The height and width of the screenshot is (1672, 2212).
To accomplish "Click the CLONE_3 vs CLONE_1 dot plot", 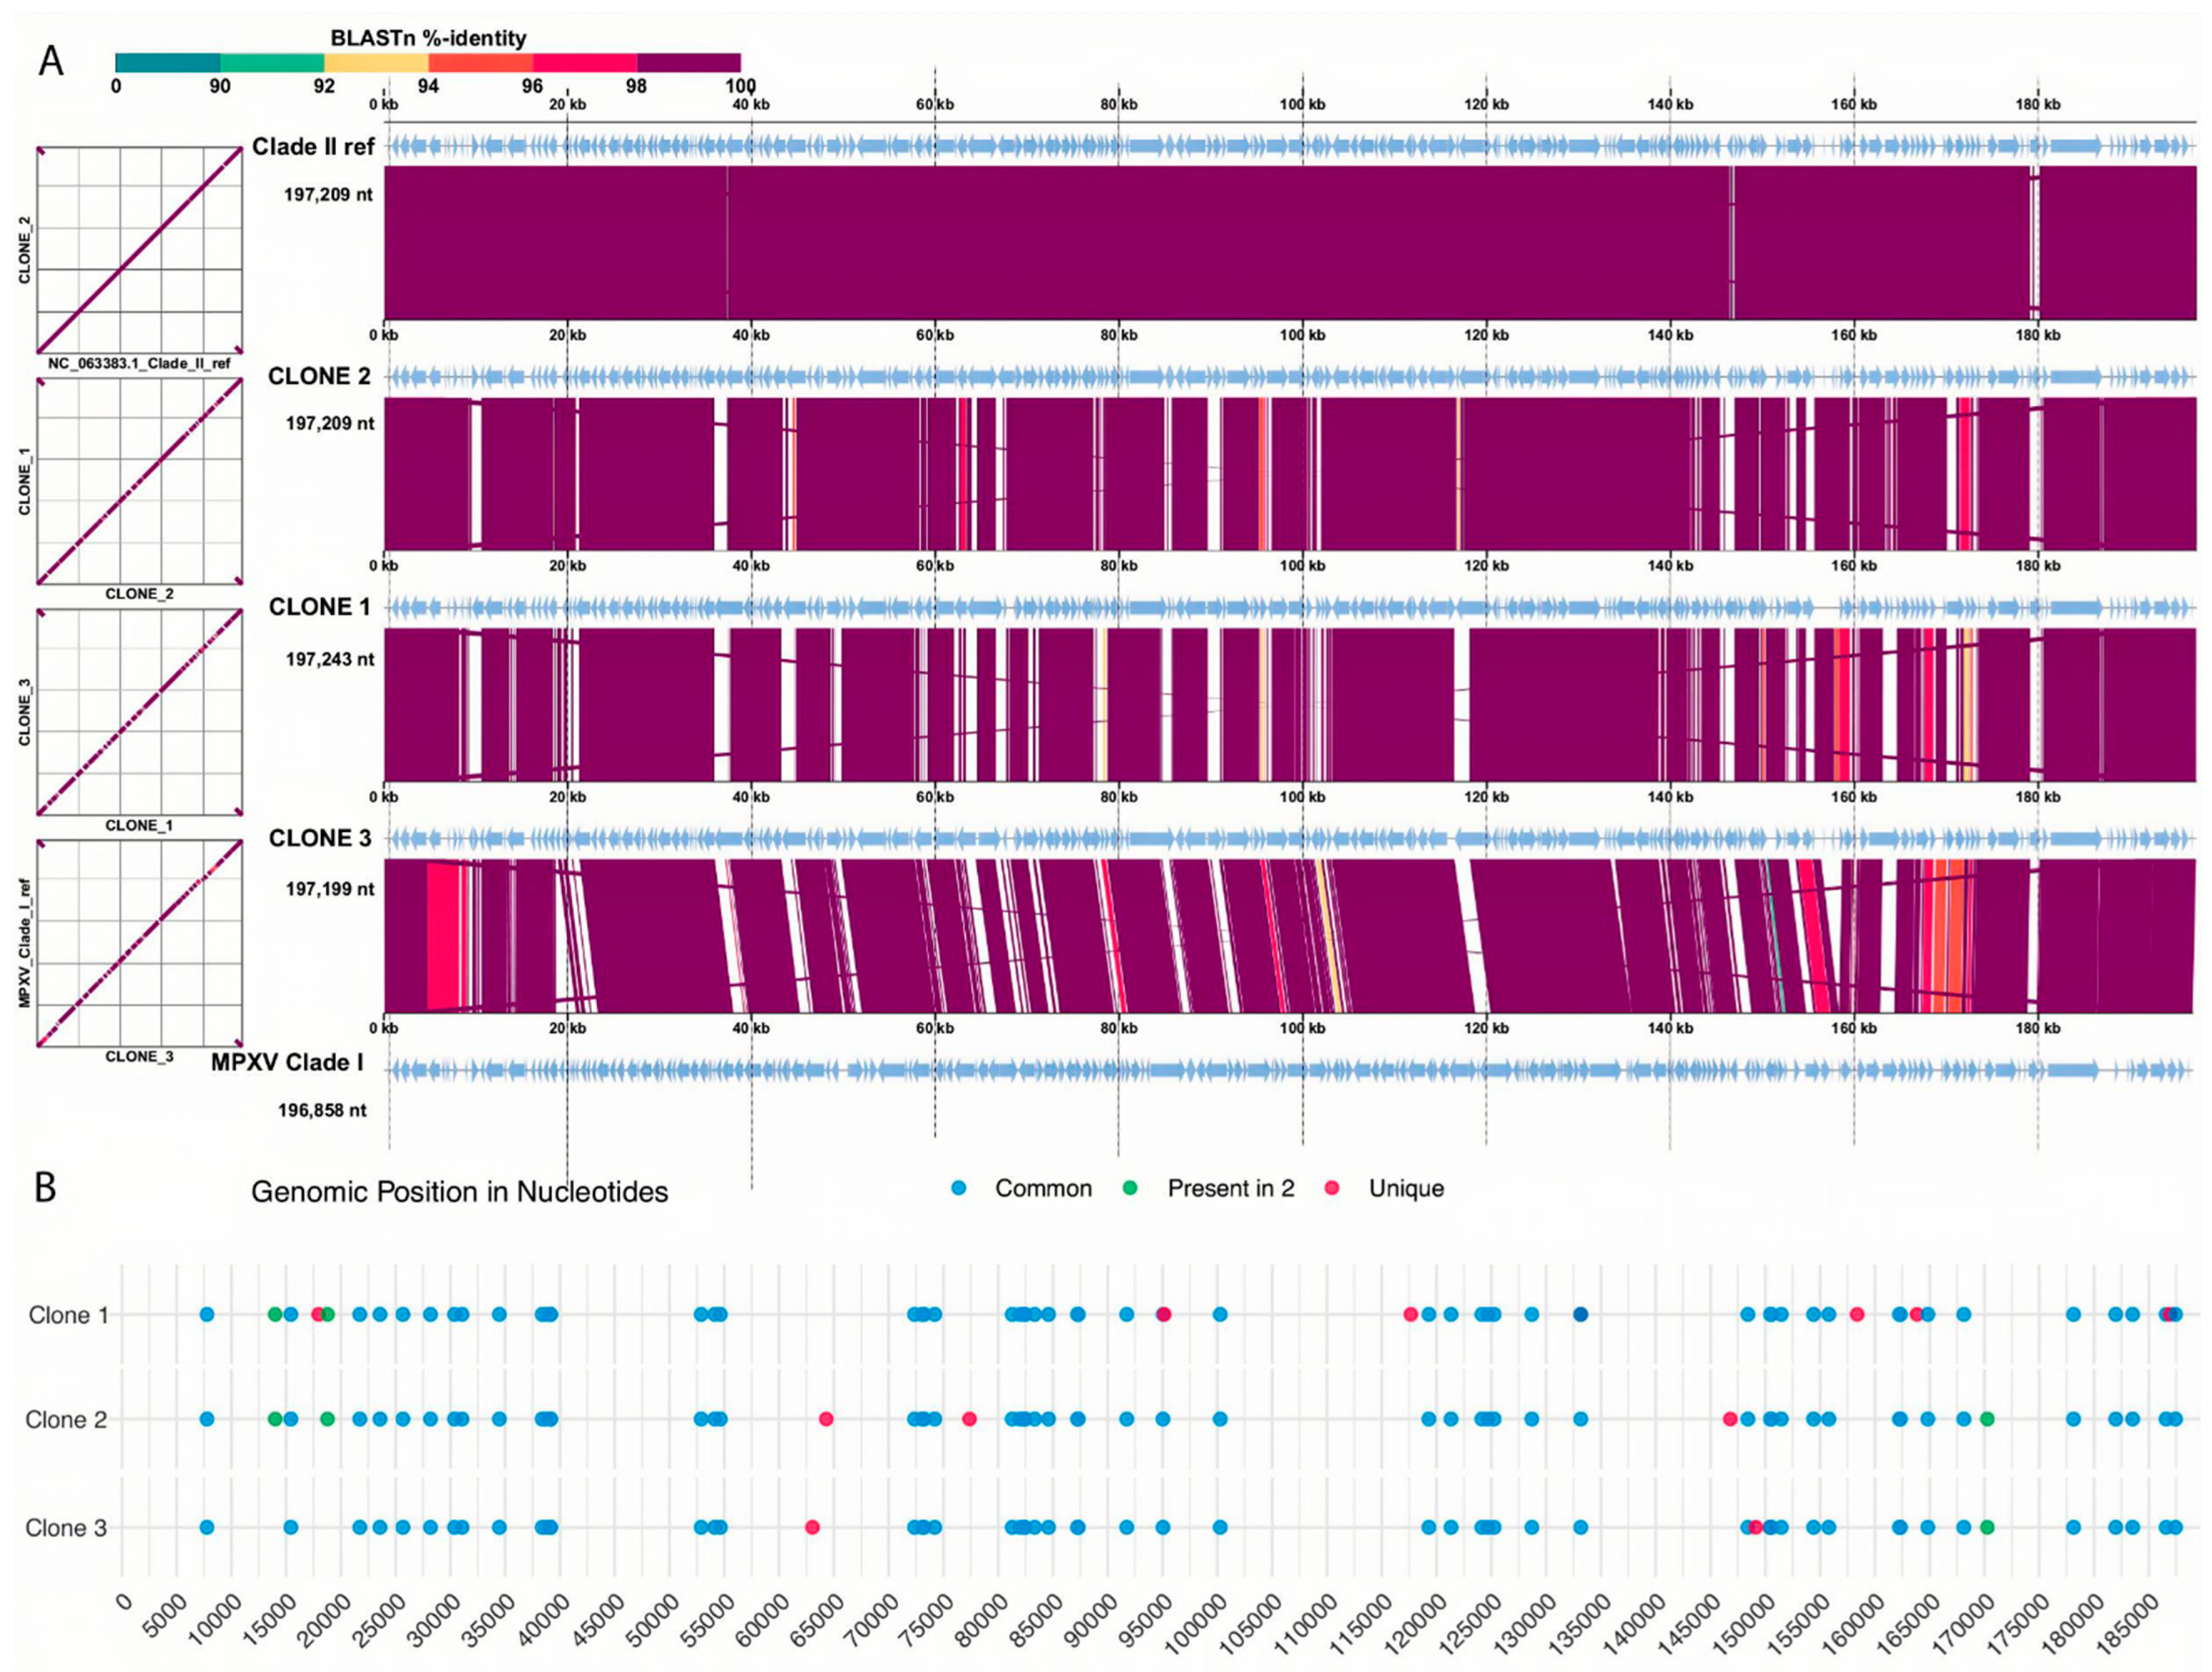I will click(x=139, y=711).
